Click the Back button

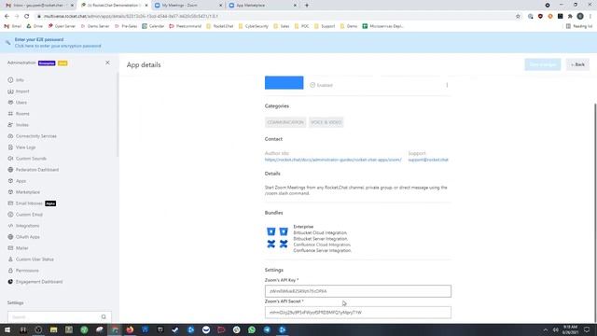(577, 64)
